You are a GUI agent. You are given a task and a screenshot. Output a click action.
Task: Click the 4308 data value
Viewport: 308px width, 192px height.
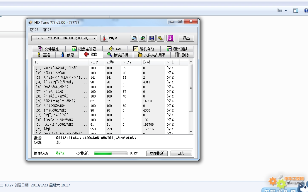tap(147, 110)
